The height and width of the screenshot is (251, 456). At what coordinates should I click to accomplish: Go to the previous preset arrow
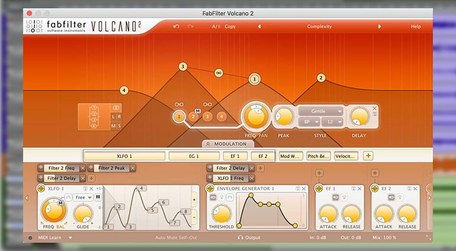click(259, 27)
